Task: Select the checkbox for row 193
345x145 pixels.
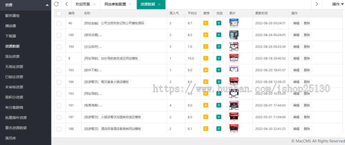Action: point(59,70)
